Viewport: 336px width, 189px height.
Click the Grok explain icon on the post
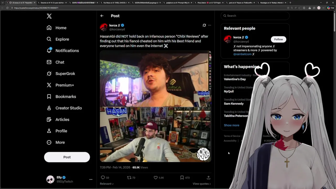pos(204,25)
